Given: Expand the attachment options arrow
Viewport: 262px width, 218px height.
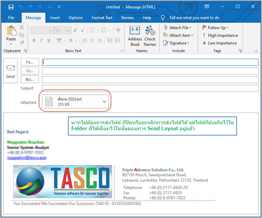Looking at the screenshot, I should [x=104, y=101].
